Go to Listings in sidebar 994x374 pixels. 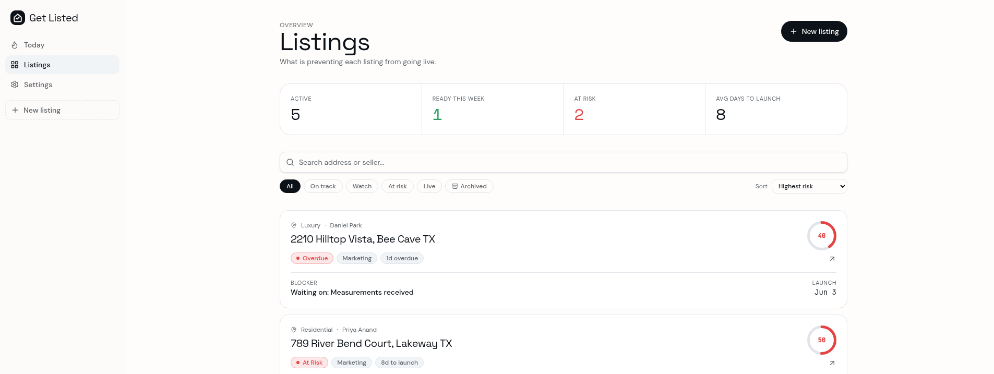pyautogui.click(x=62, y=65)
